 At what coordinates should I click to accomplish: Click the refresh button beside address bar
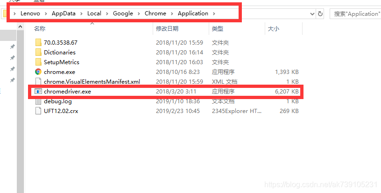(x=320, y=14)
